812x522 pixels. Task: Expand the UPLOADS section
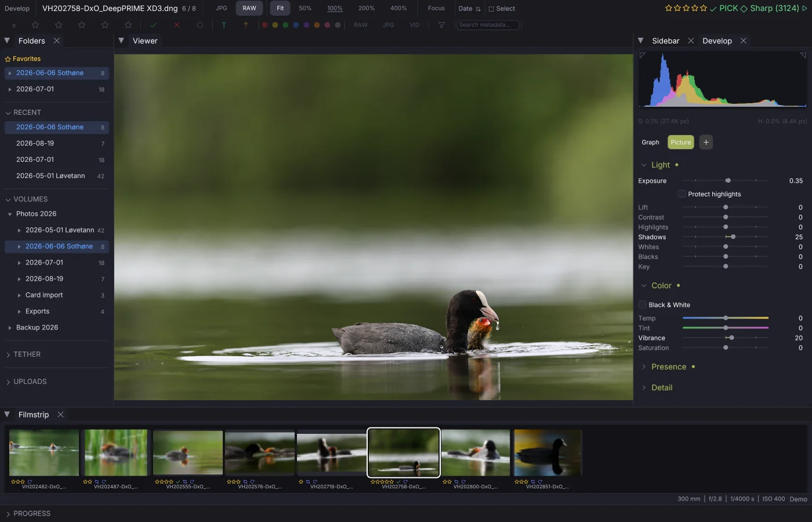pyautogui.click(x=8, y=382)
